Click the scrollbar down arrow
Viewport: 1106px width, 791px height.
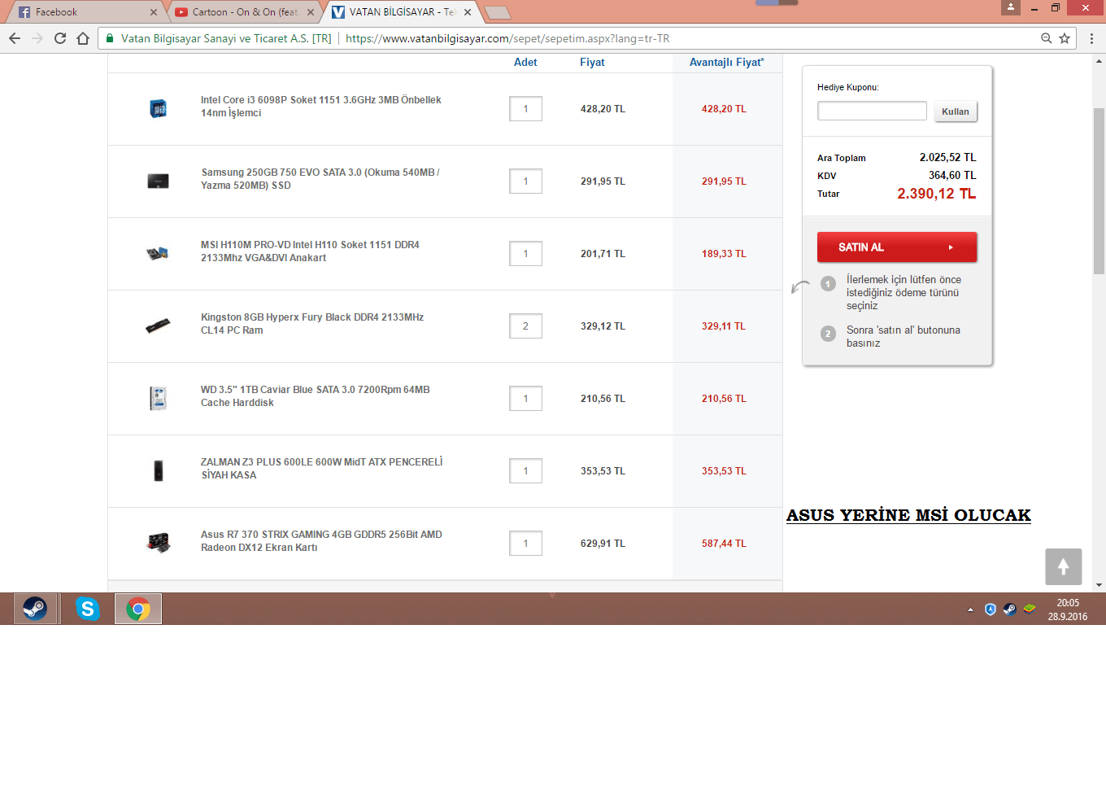[x=1099, y=585]
